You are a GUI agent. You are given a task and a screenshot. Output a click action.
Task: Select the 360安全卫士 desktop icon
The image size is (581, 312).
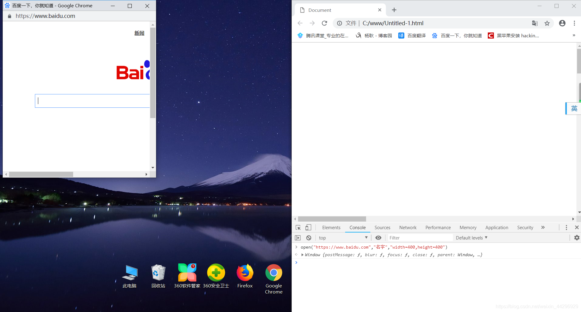(x=216, y=276)
